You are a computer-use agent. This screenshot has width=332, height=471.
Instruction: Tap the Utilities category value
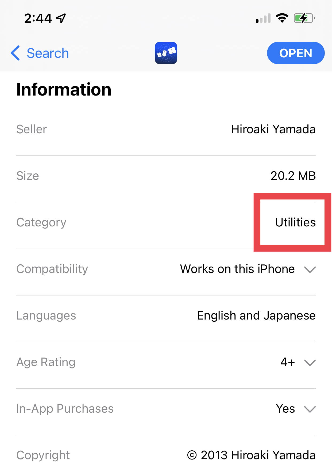[295, 222]
